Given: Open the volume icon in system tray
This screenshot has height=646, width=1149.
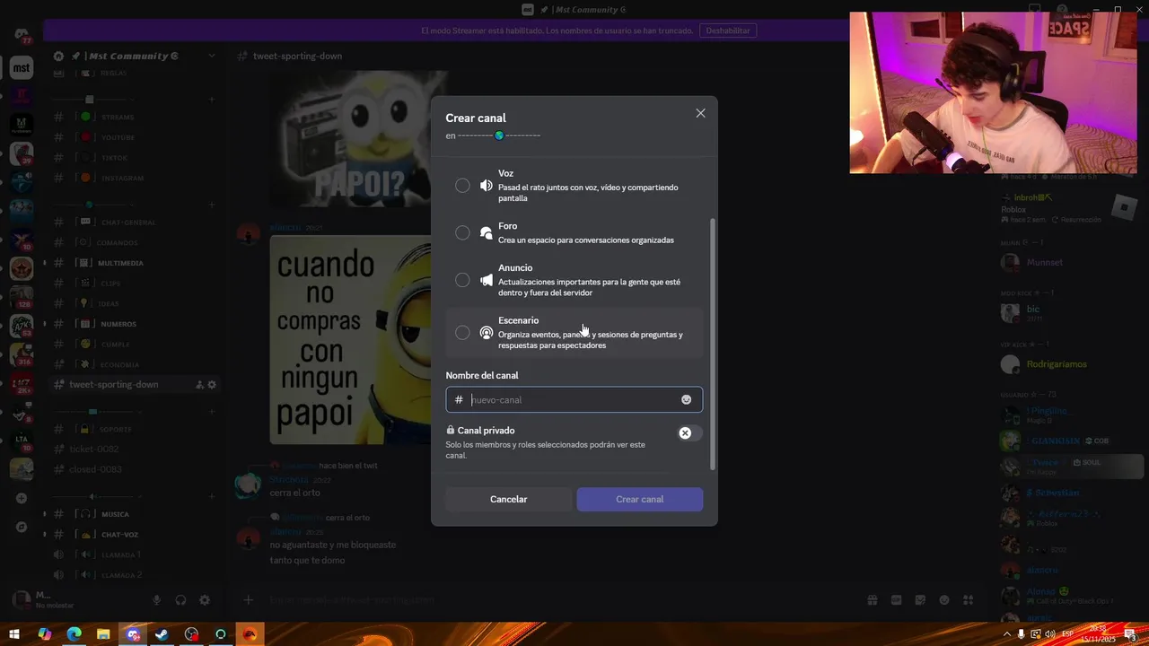Looking at the screenshot, I should 1049,634.
